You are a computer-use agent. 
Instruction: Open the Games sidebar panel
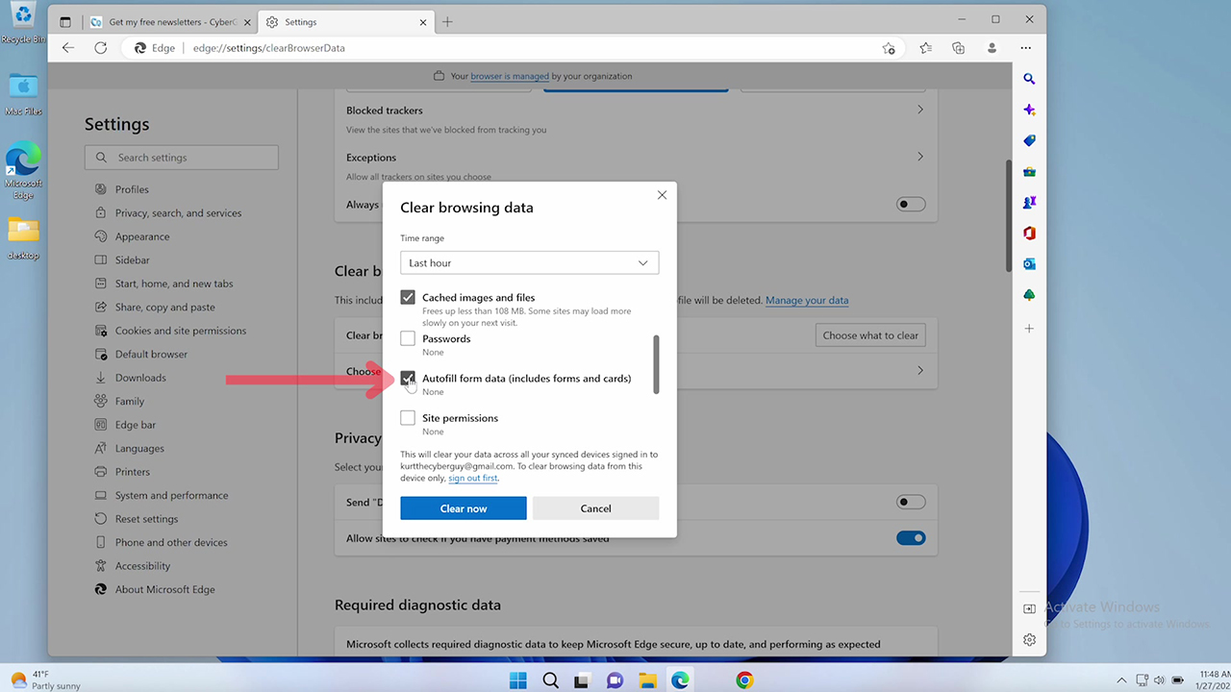[1029, 202]
